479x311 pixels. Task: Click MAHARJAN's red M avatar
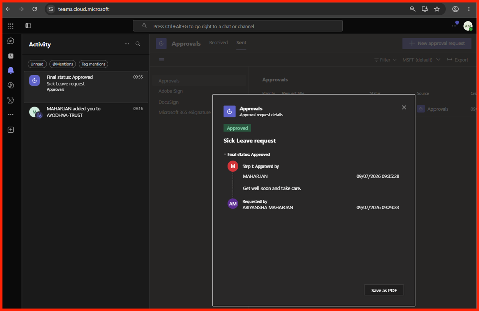coord(233,166)
